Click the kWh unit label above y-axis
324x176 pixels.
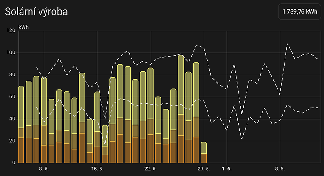click(23, 27)
